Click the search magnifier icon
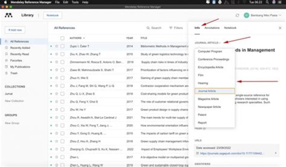Viewport: 286px width, 167px height. [148, 28]
